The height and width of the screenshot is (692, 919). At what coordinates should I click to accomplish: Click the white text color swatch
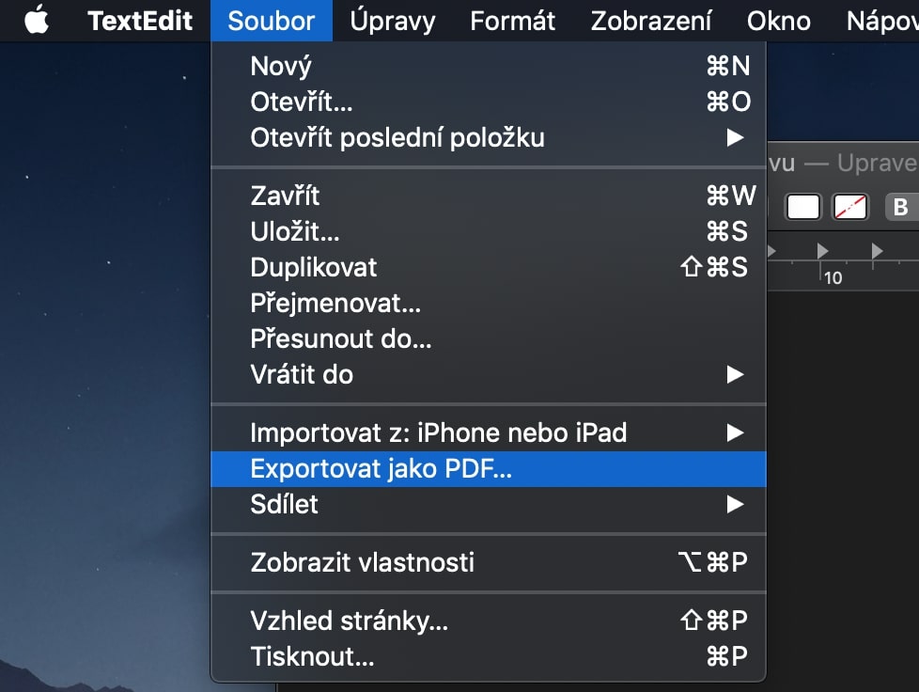803,207
